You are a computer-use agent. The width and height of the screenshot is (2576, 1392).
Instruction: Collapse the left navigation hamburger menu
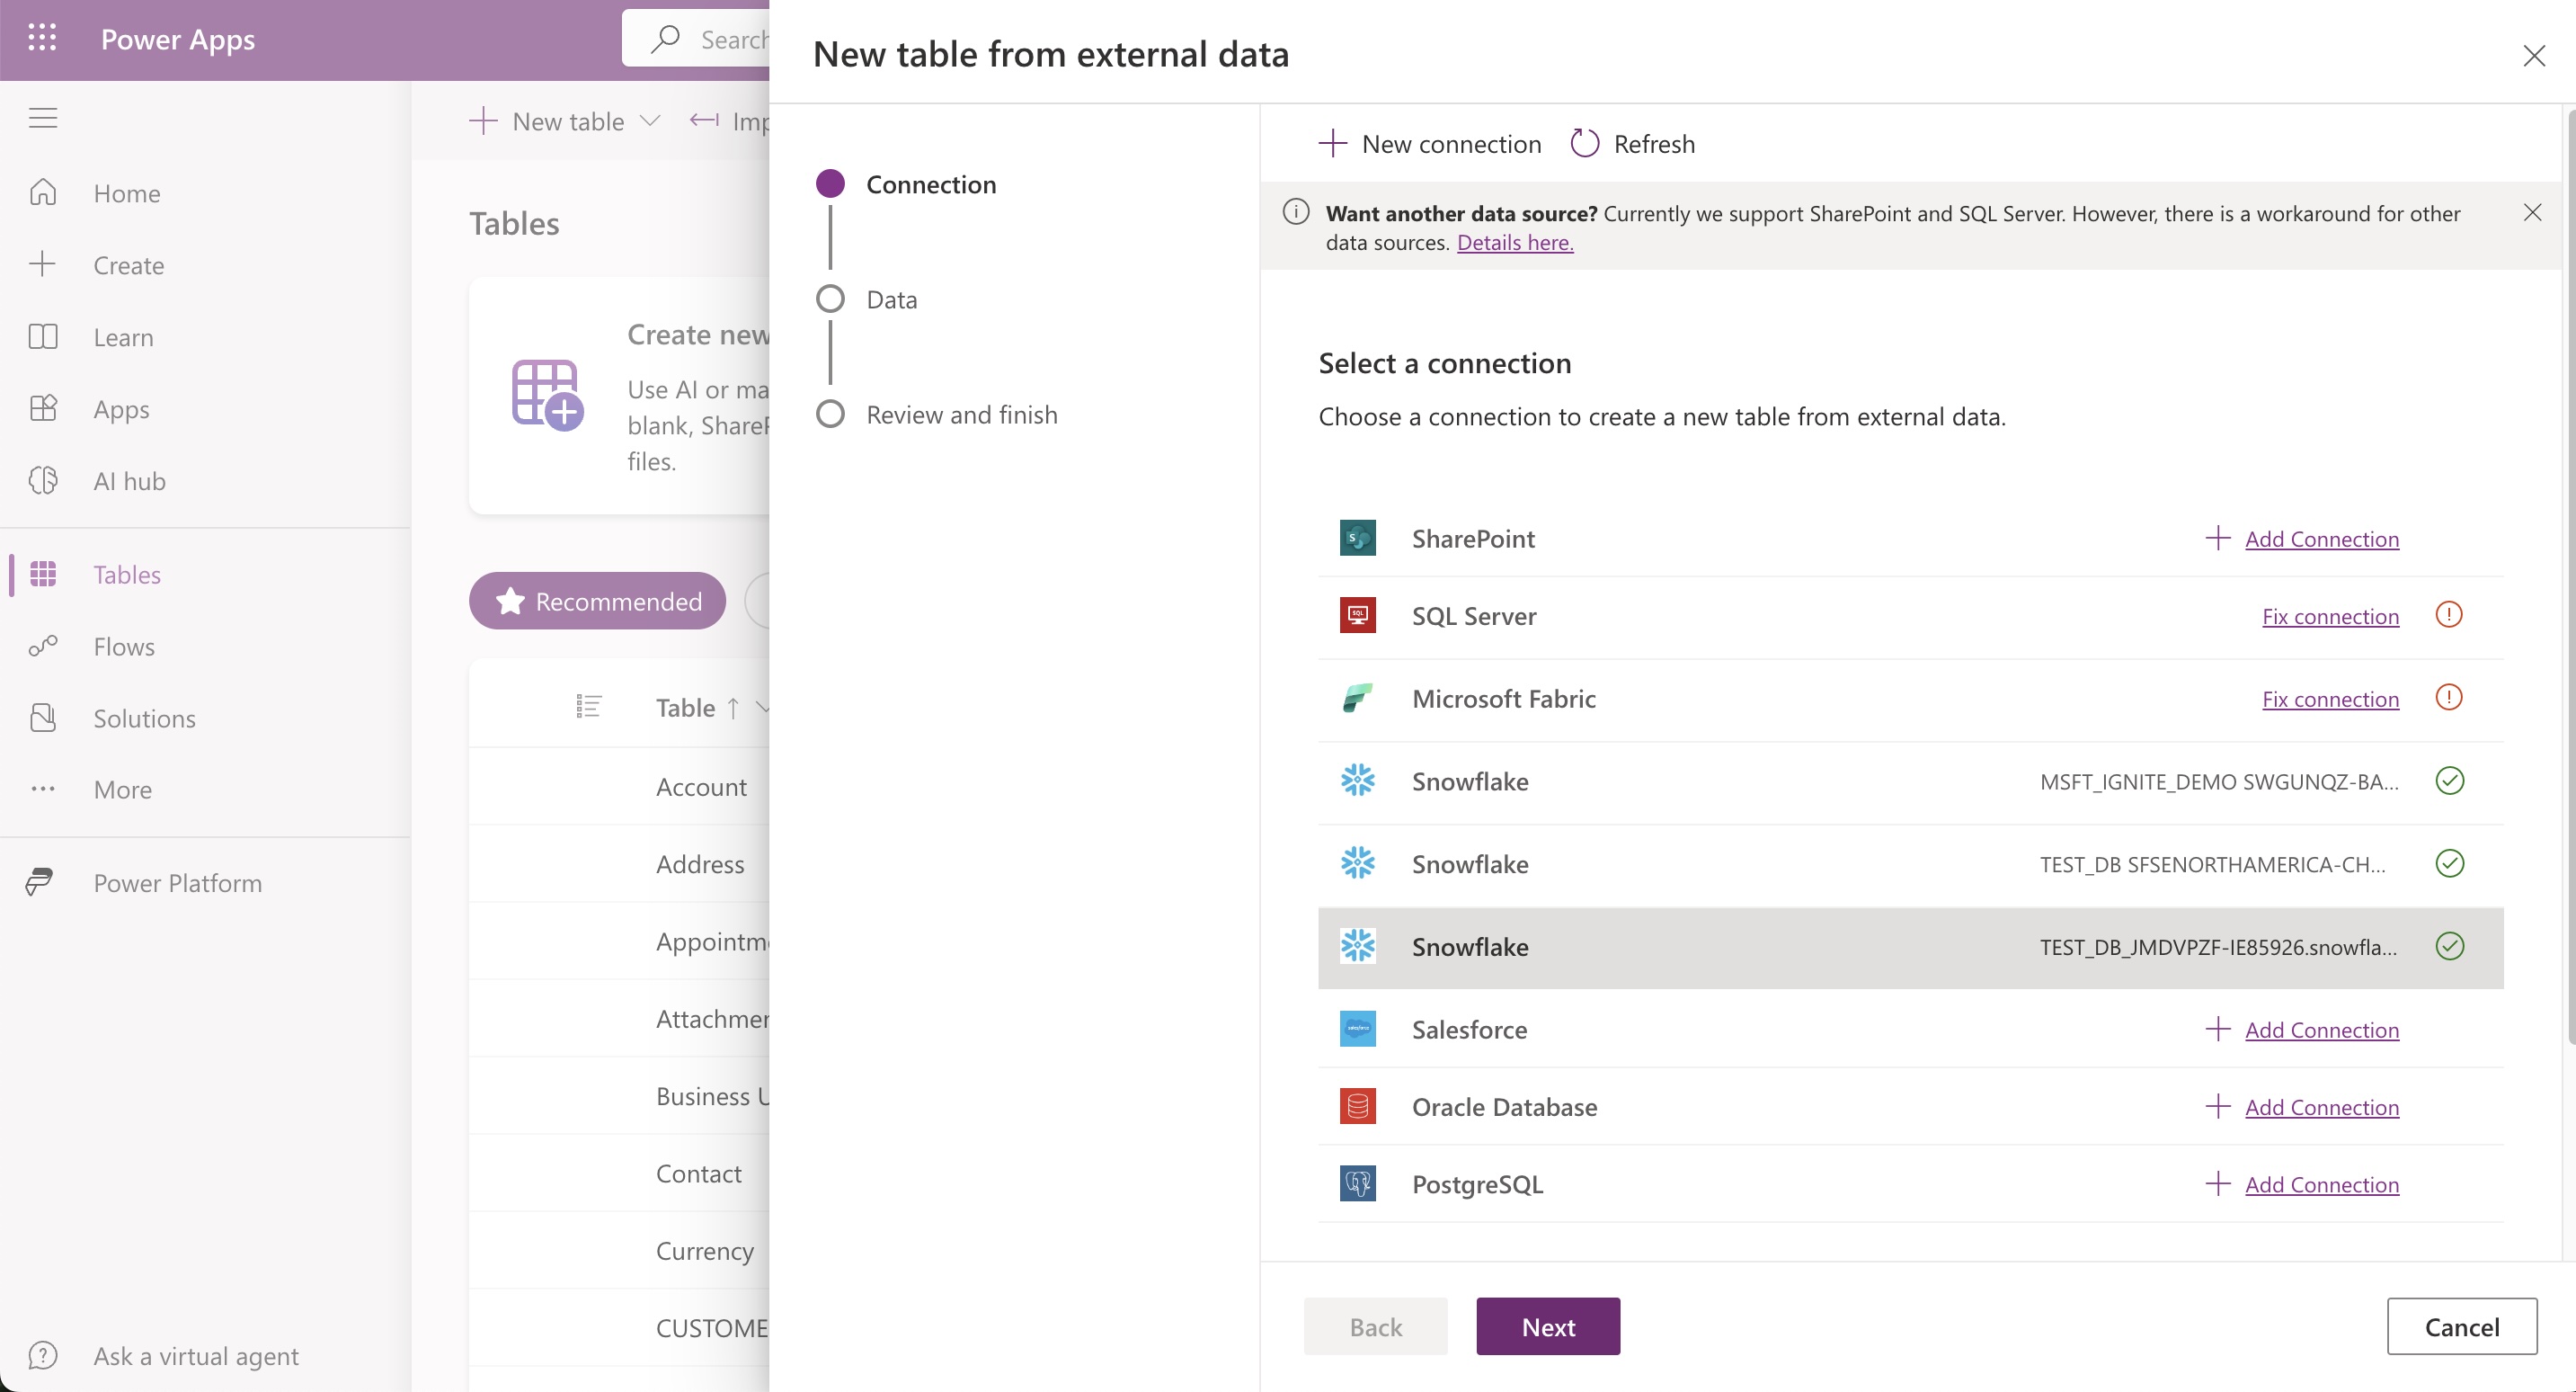(42, 118)
